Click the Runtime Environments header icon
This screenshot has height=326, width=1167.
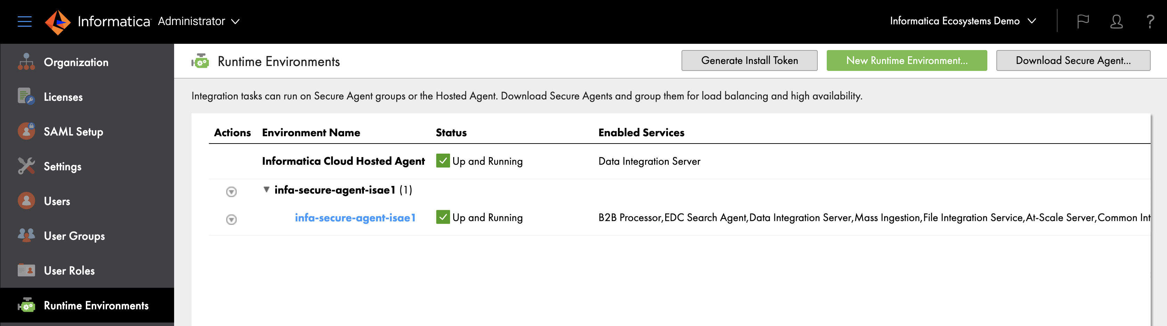coord(201,60)
